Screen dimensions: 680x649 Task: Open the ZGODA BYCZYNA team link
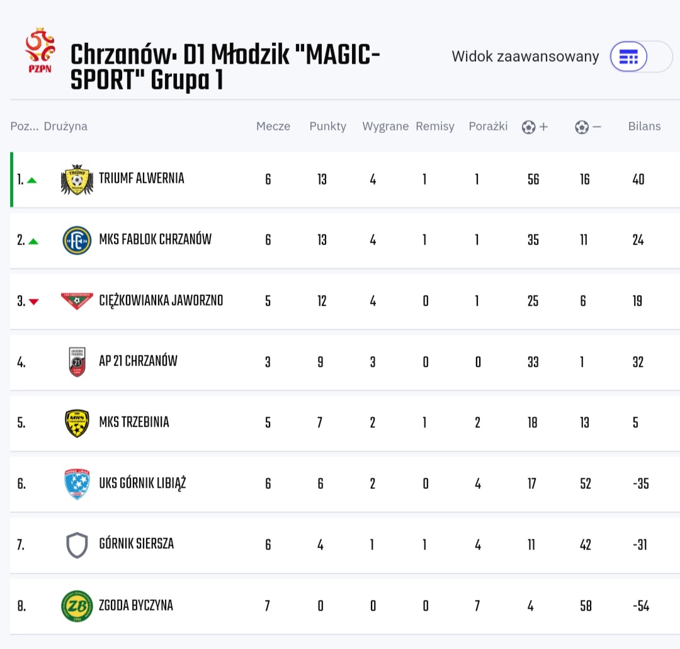(135, 606)
